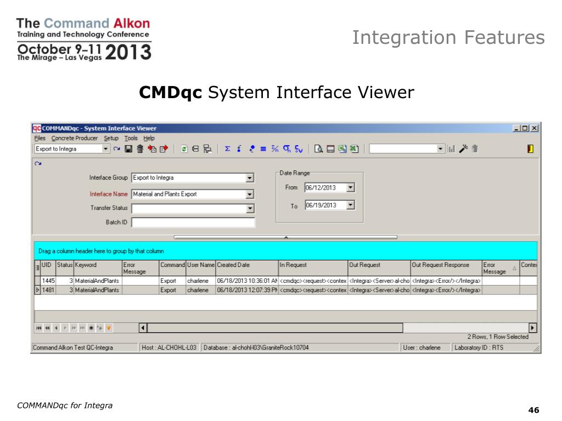Open the Tools menu
This screenshot has width=562, height=421.
coord(131,138)
